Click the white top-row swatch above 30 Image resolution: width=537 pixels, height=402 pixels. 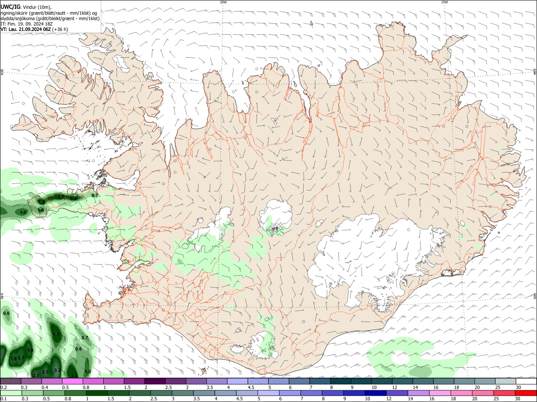(526, 381)
